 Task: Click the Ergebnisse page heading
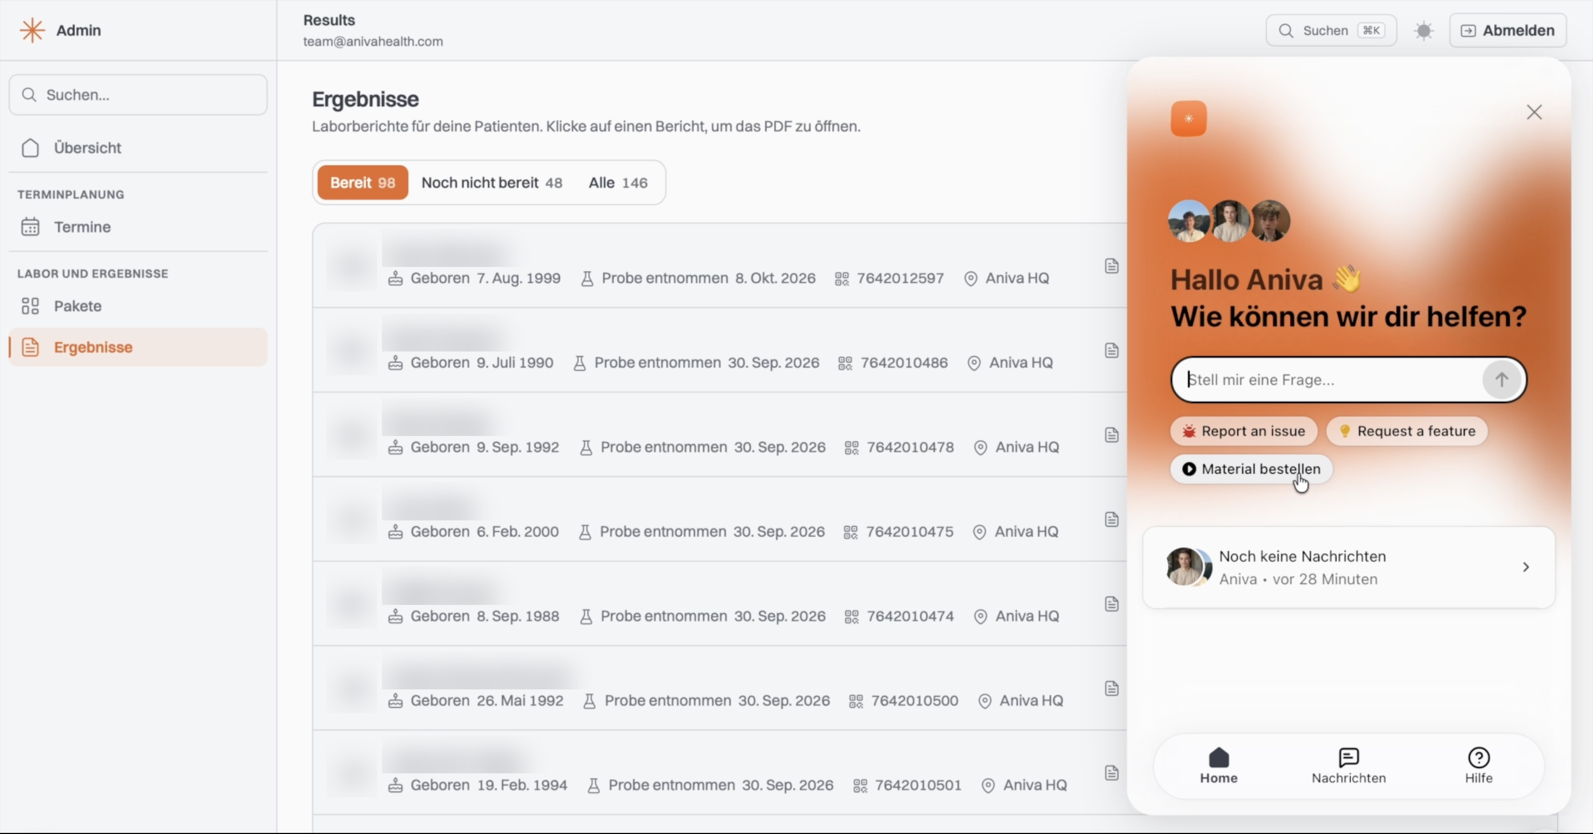click(366, 99)
